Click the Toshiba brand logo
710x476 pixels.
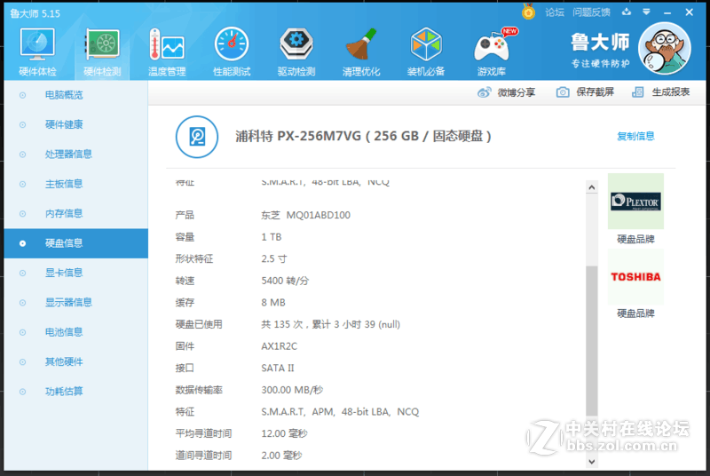[x=635, y=277]
